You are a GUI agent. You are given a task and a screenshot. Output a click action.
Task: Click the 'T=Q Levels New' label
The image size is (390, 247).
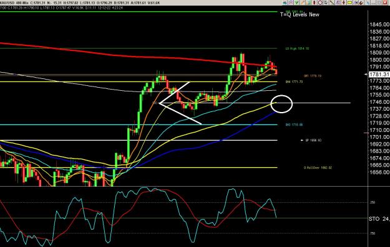click(x=300, y=14)
